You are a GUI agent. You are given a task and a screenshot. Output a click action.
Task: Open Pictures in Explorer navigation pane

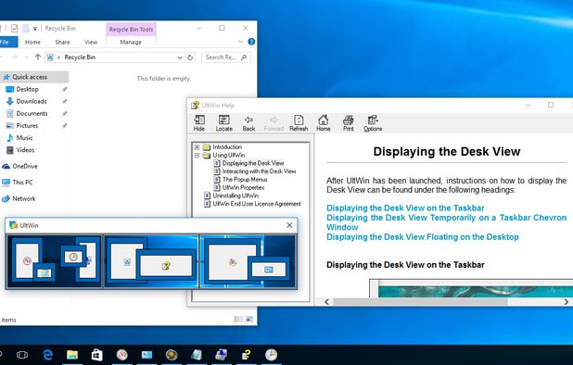(x=27, y=126)
